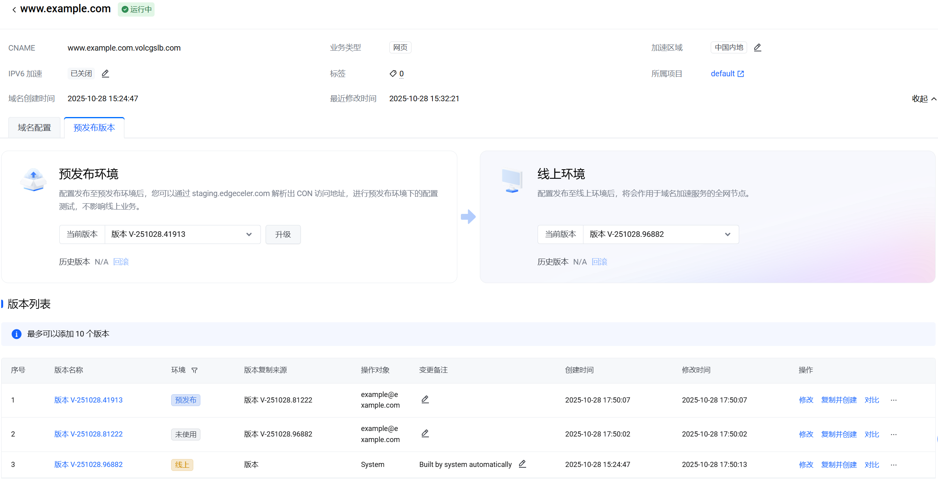Click the IPV6 加速 edit pencil icon
This screenshot has height=480, width=938.
tap(105, 74)
